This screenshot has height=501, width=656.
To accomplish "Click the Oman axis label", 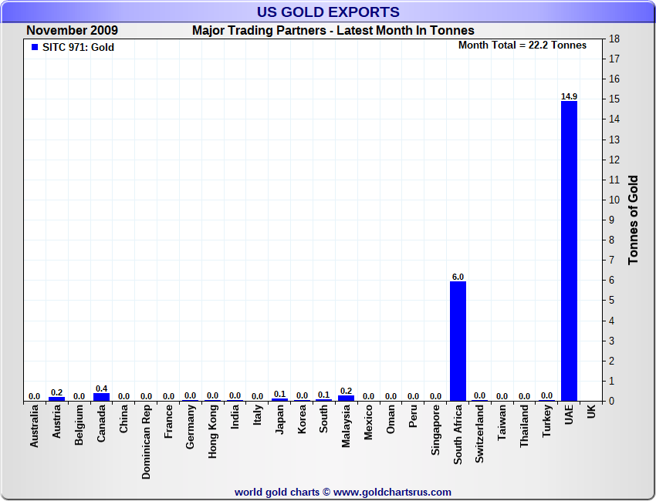I will point(391,419).
